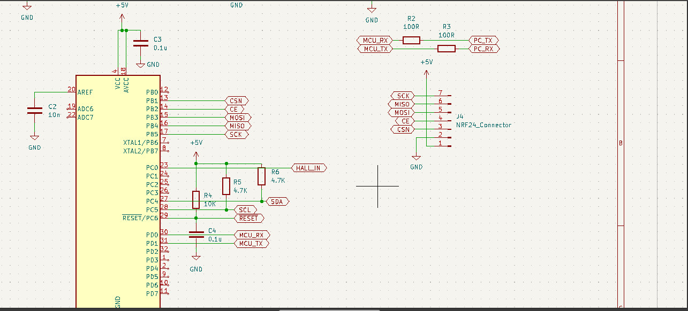Screen dimensions: 688x311
Task: Select SCK label on pin PB5
Action: (x=237, y=135)
